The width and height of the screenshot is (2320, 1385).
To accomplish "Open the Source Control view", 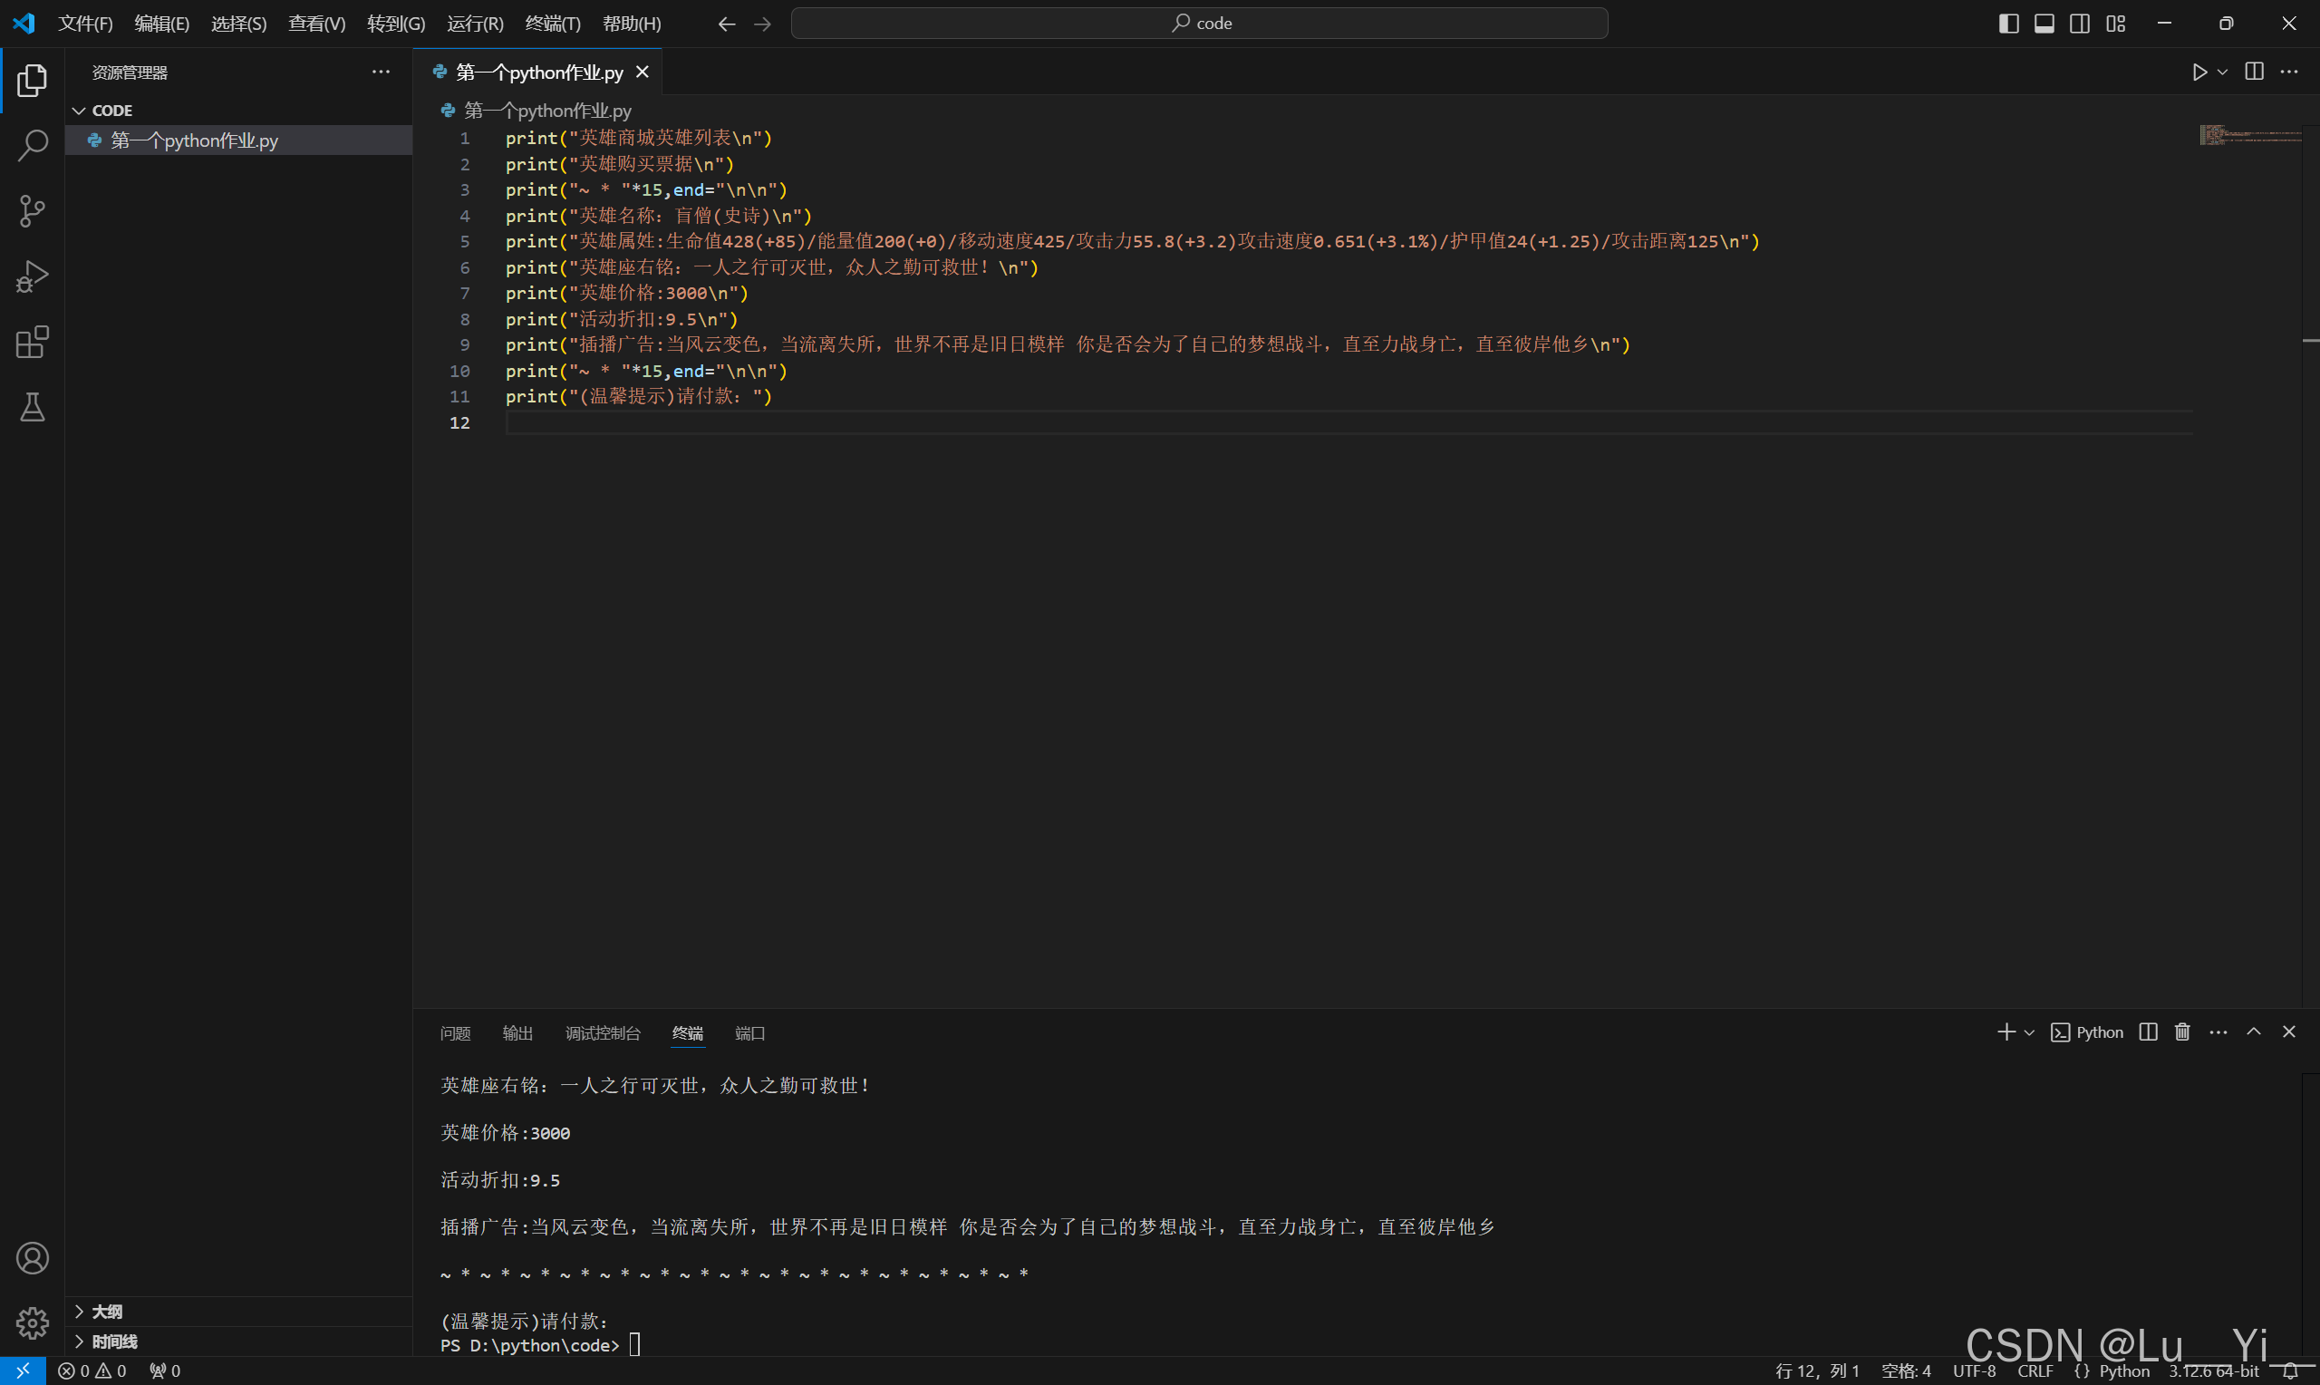I will pyautogui.click(x=33, y=211).
